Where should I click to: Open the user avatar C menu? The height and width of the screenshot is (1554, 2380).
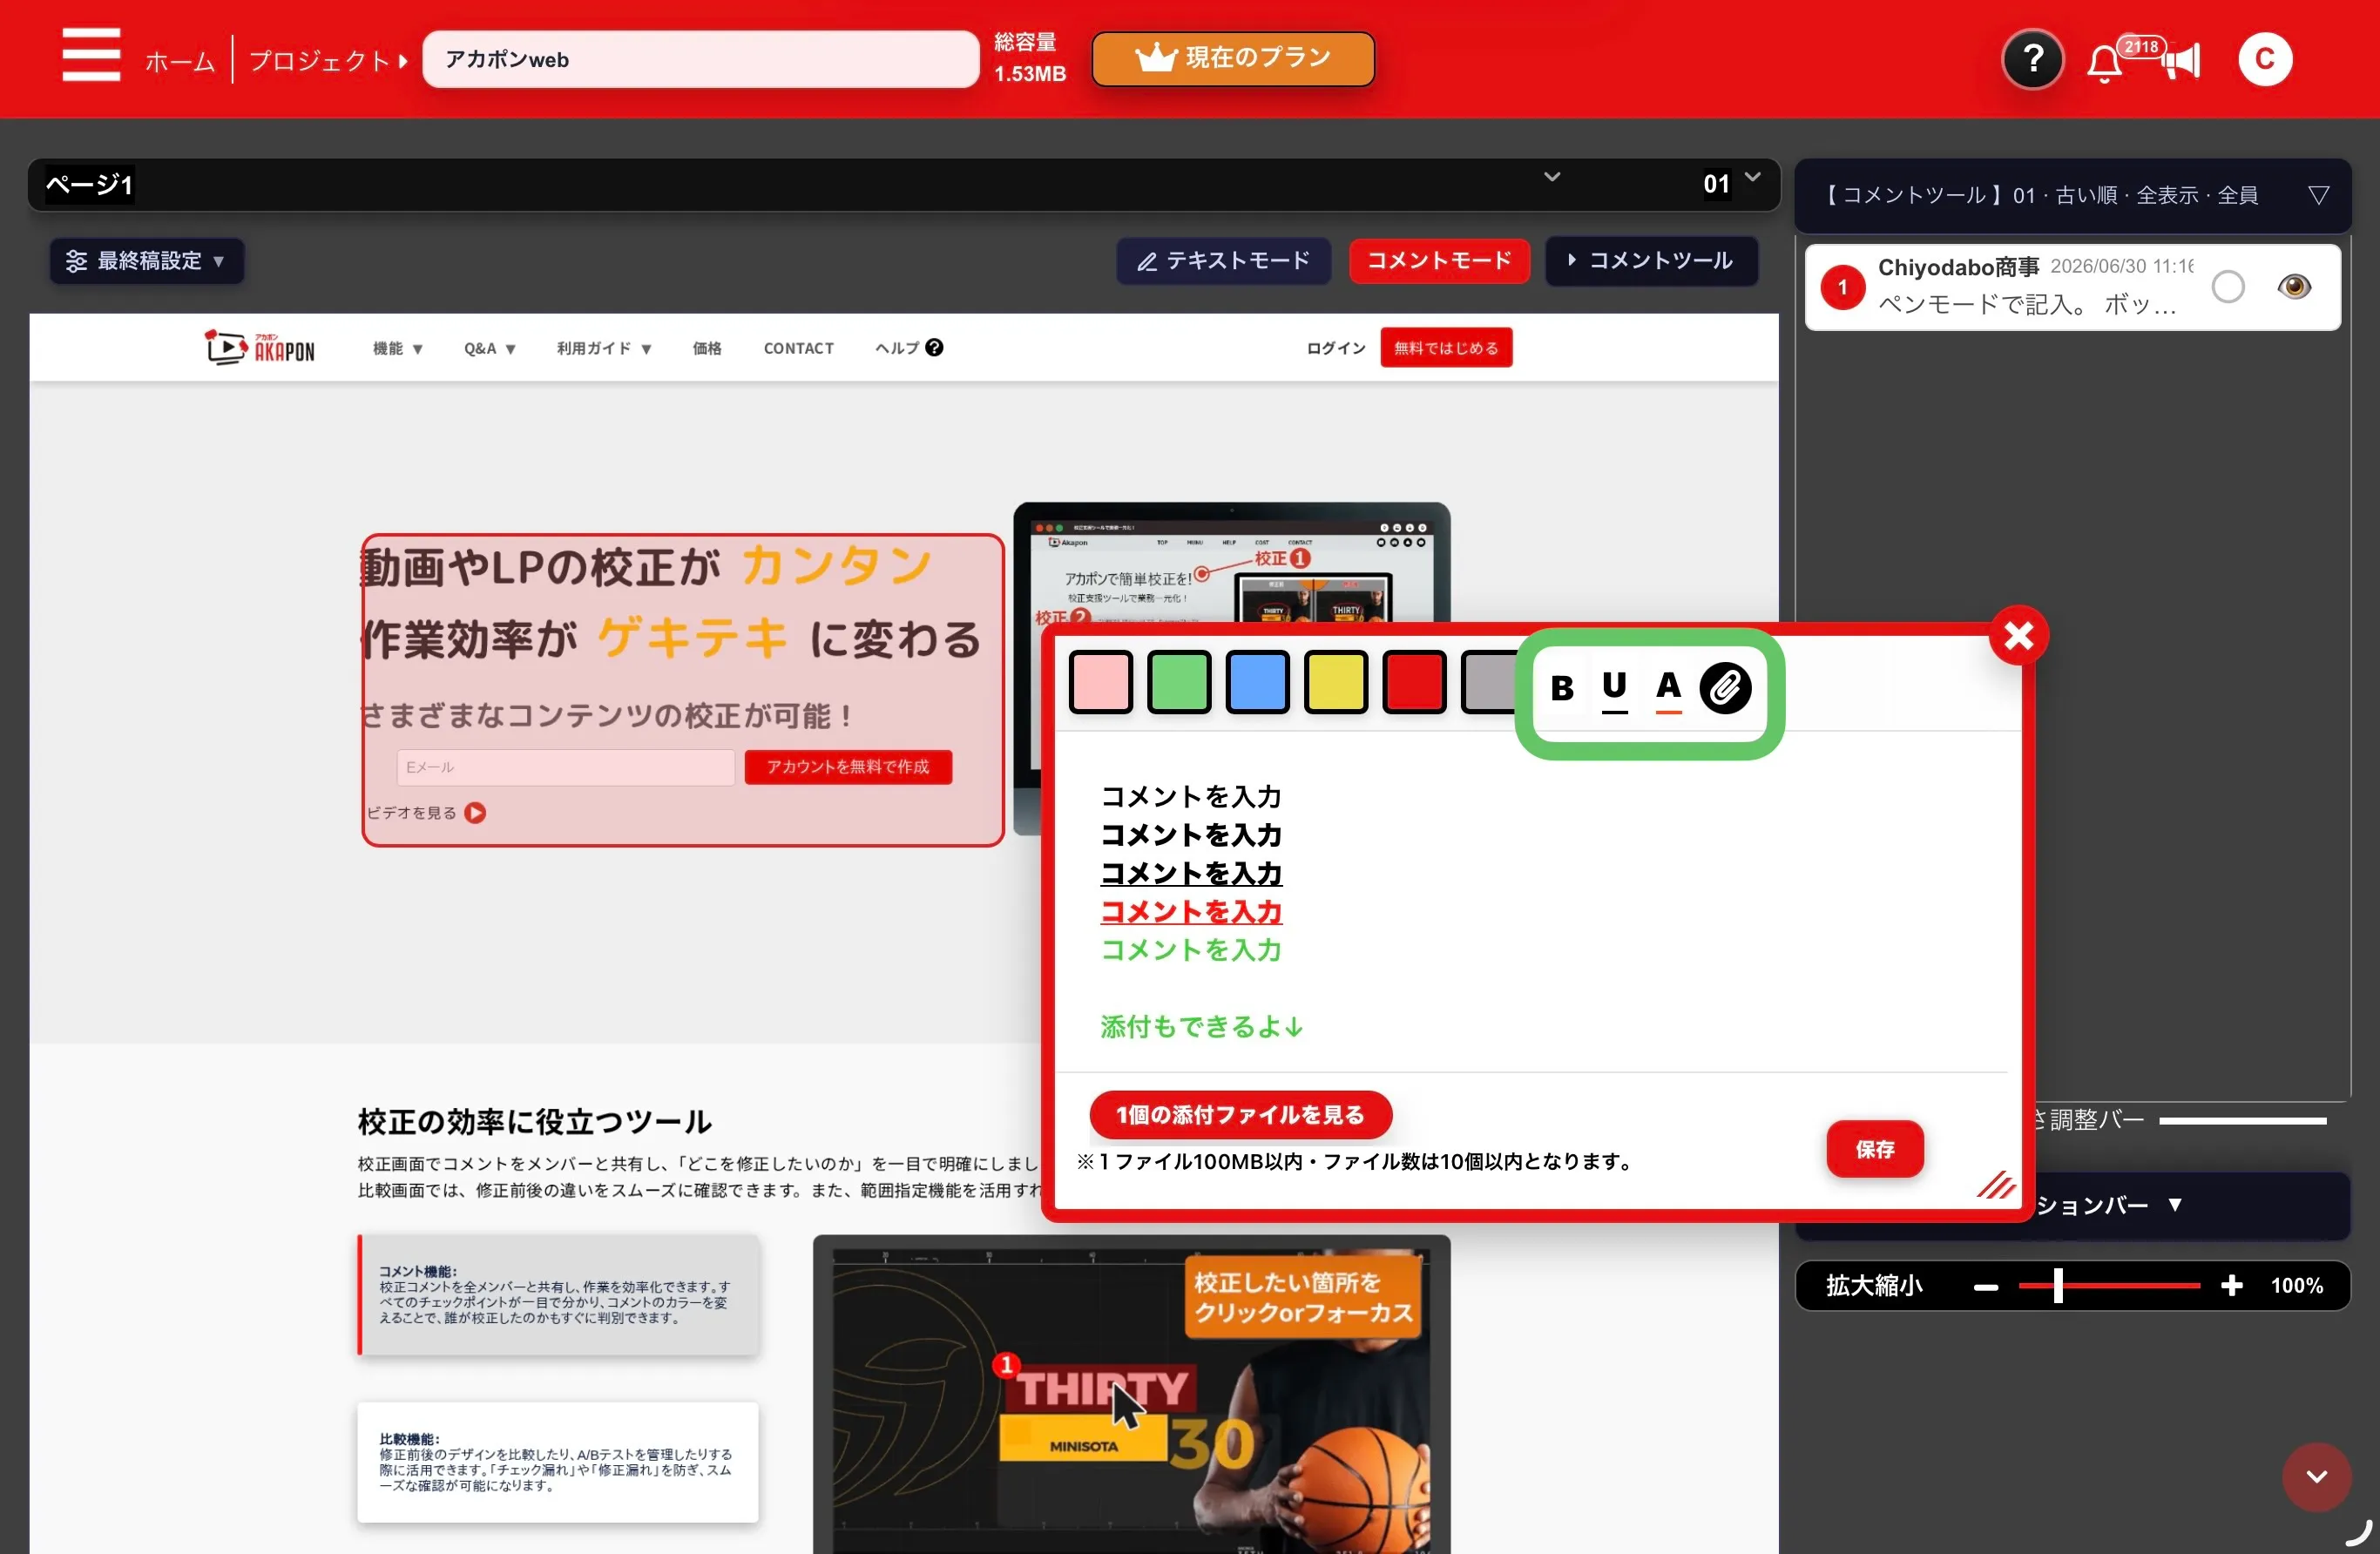pos(2264,60)
